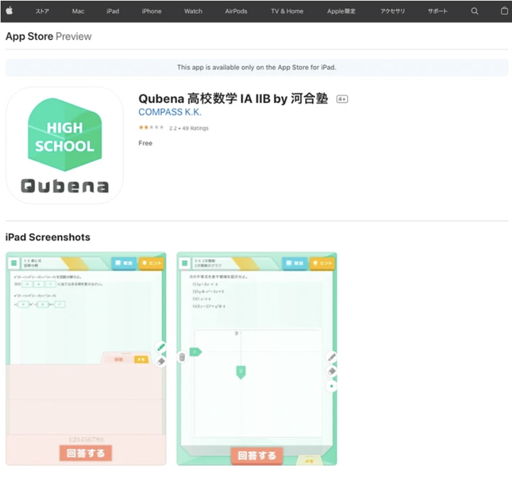This screenshot has height=478, width=512.
Task: Open the iPad menu item
Action: pyautogui.click(x=112, y=11)
